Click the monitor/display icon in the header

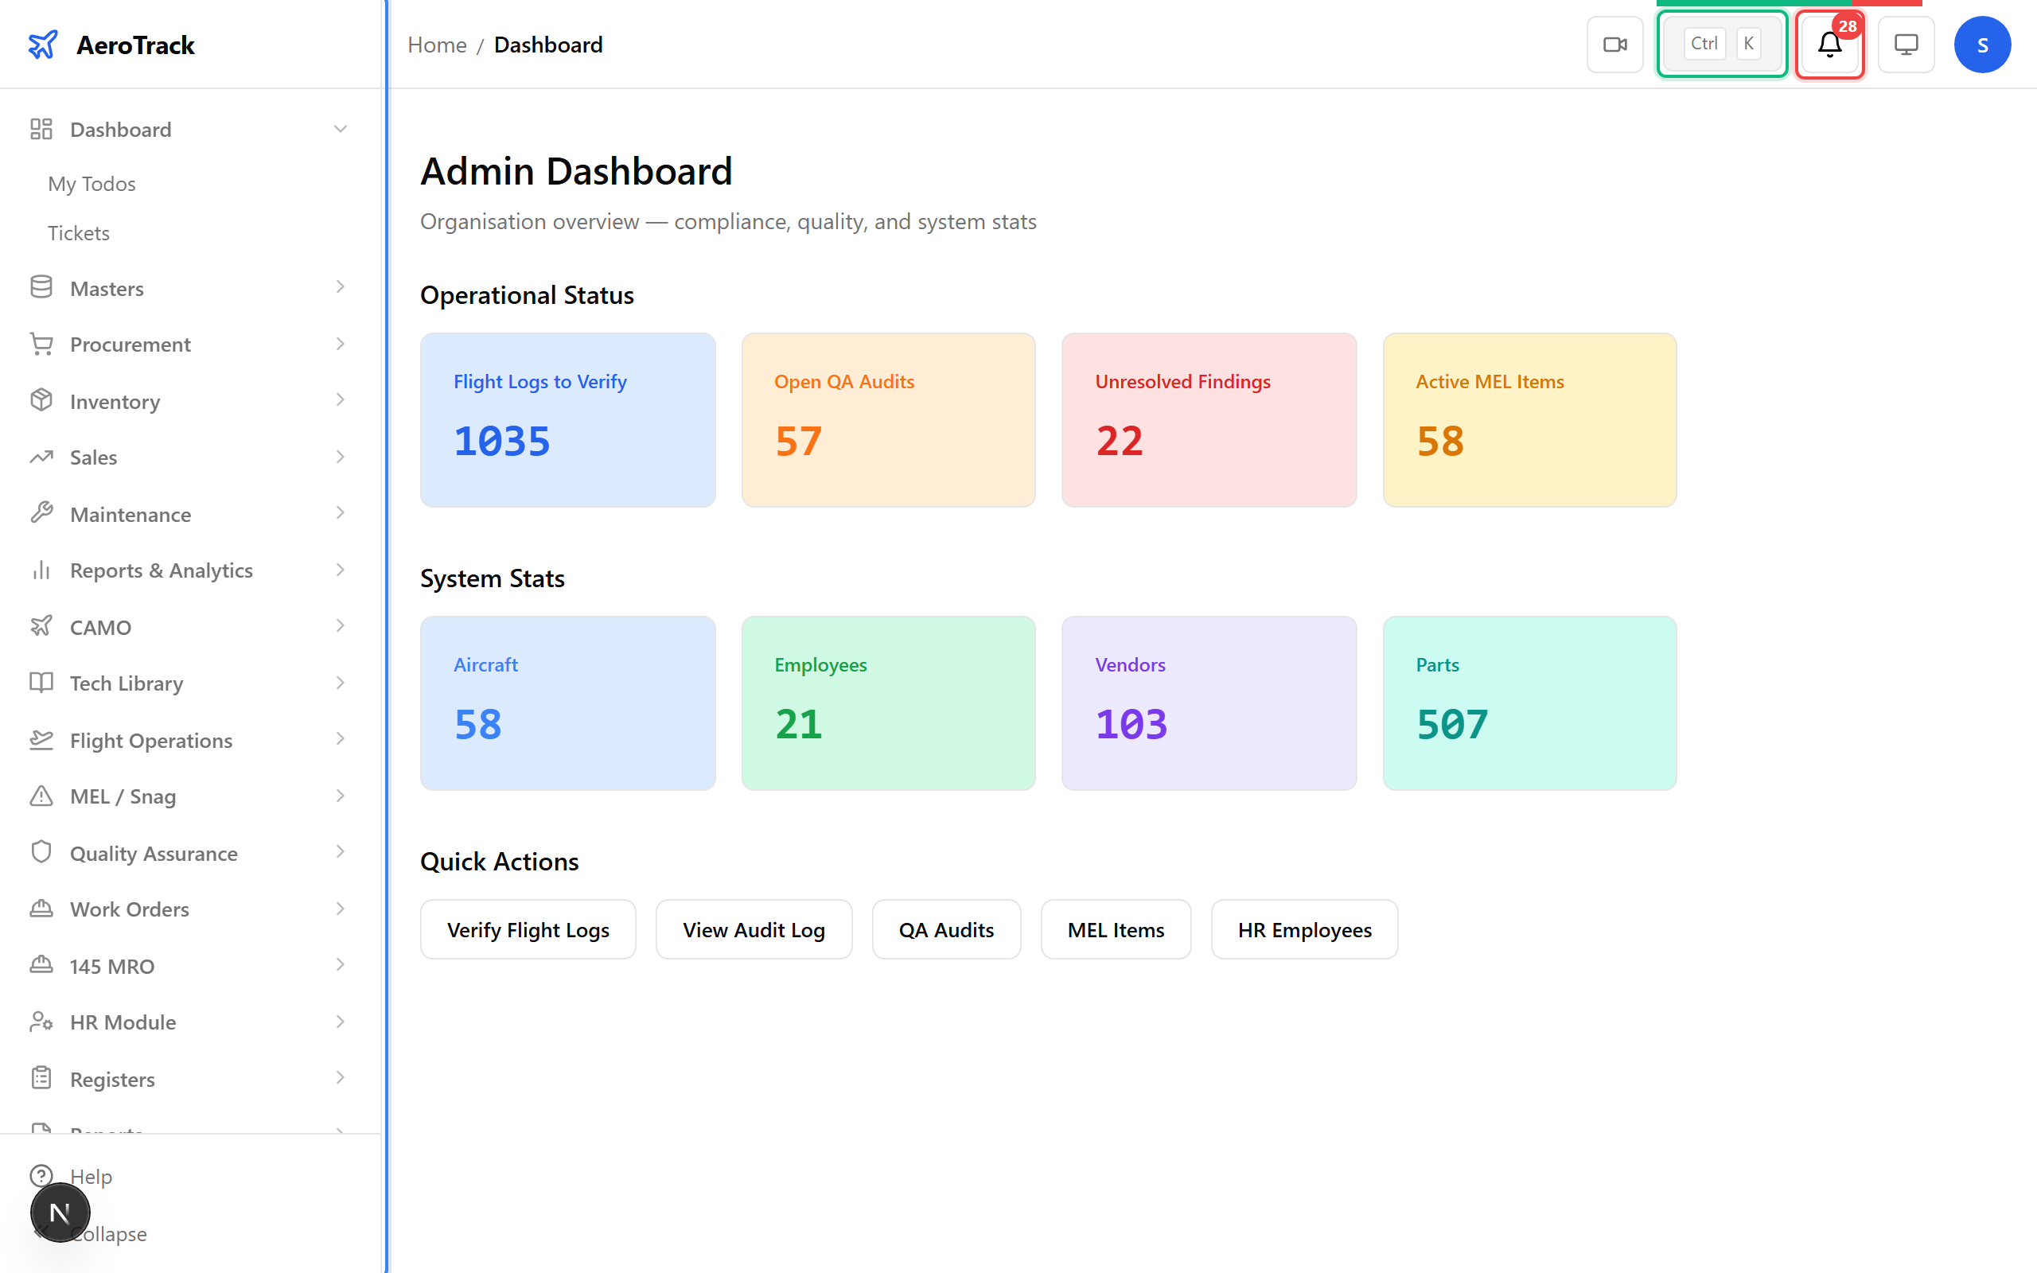point(1906,44)
